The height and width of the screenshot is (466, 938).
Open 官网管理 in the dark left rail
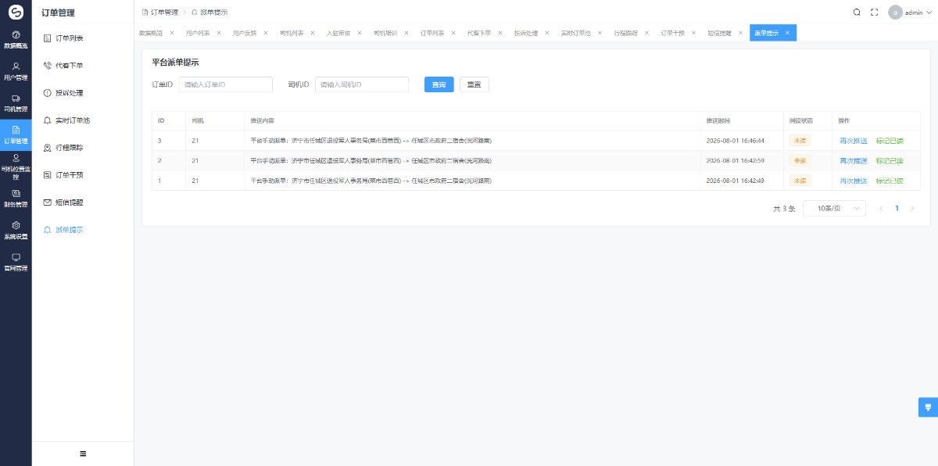[16, 262]
